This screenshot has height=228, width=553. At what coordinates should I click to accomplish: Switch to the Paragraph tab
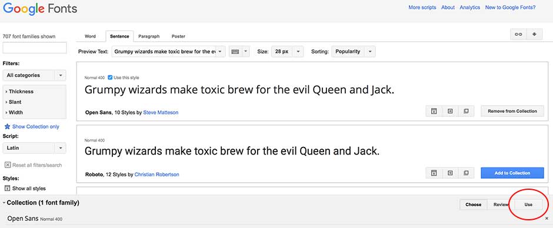[x=149, y=36]
